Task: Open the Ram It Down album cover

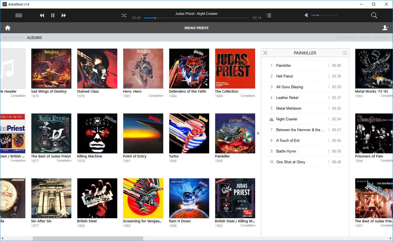Action: coord(189,198)
